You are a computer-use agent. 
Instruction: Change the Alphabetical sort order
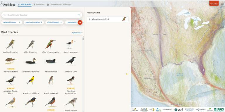[77, 33]
